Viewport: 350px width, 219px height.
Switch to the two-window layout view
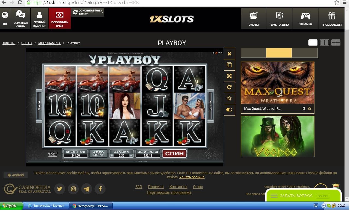point(324,42)
